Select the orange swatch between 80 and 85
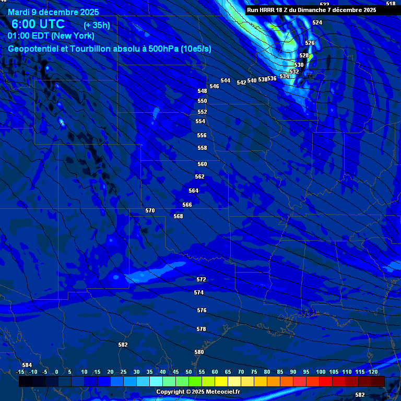The image size is (401, 401). (x=274, y=382)
